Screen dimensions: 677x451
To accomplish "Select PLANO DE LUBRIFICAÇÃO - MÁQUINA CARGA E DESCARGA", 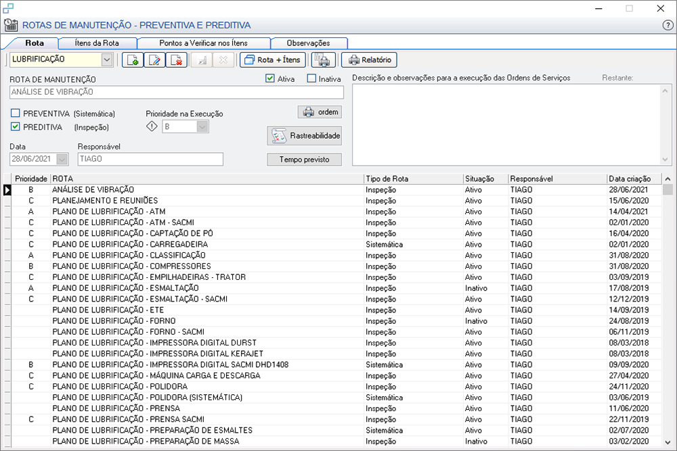I will click(336, 375).
